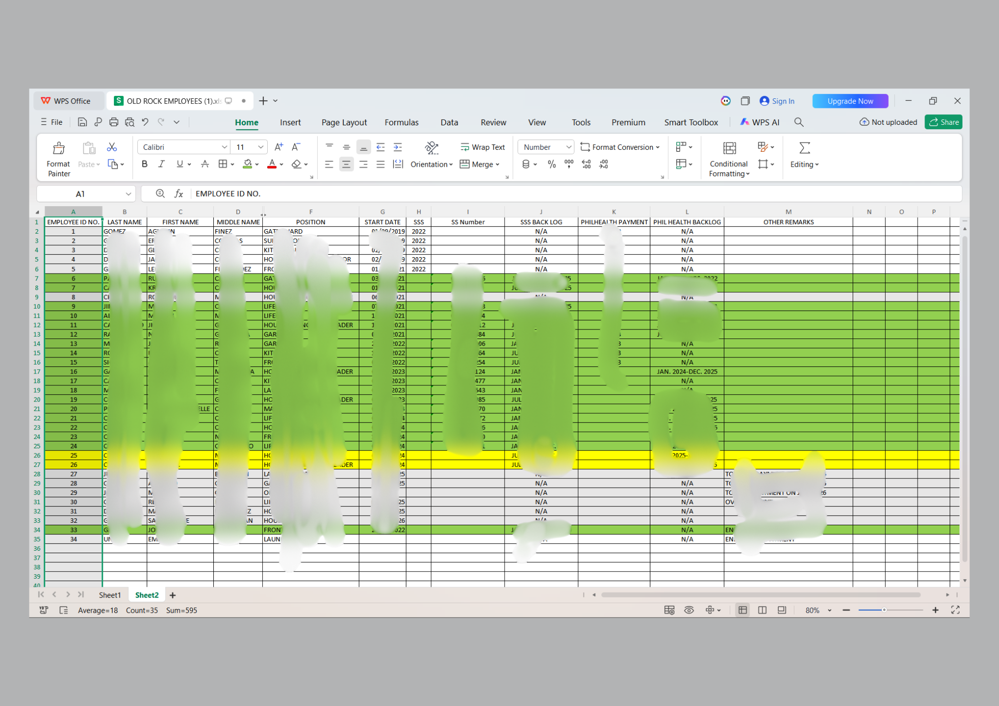
Task: Click the Format Painter icon
Action: [58, 148]
